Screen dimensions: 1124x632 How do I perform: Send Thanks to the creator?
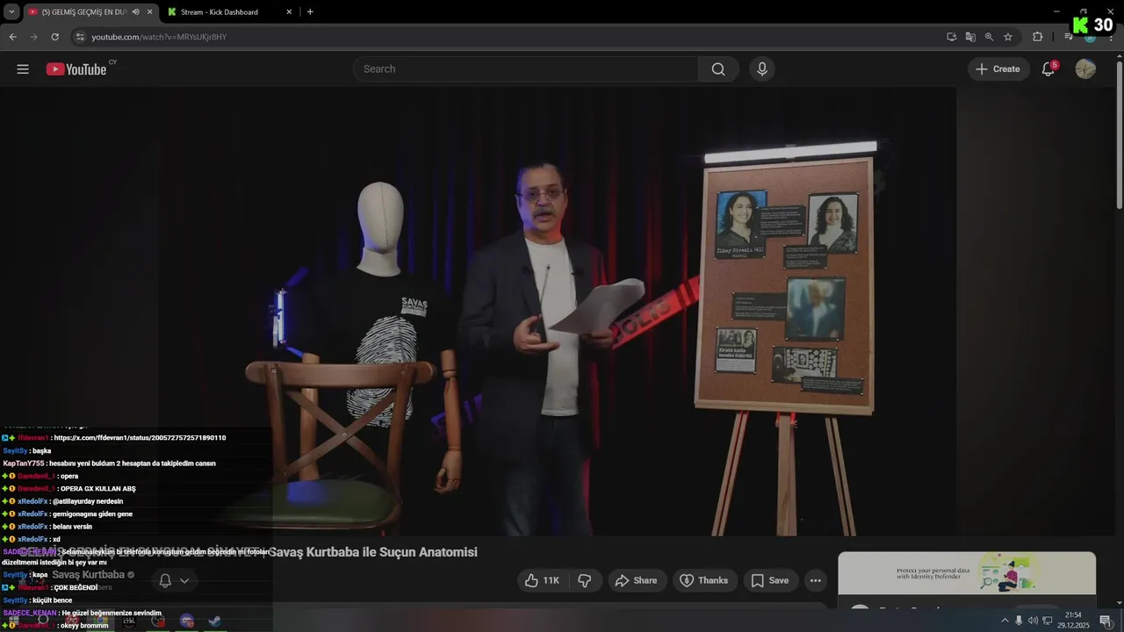(703, 580)
